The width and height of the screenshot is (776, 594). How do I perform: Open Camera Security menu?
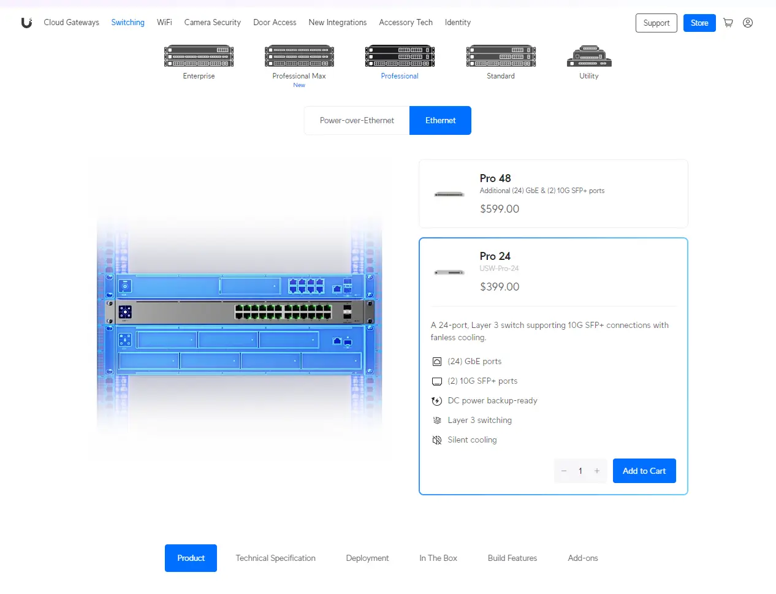[213, 23]
